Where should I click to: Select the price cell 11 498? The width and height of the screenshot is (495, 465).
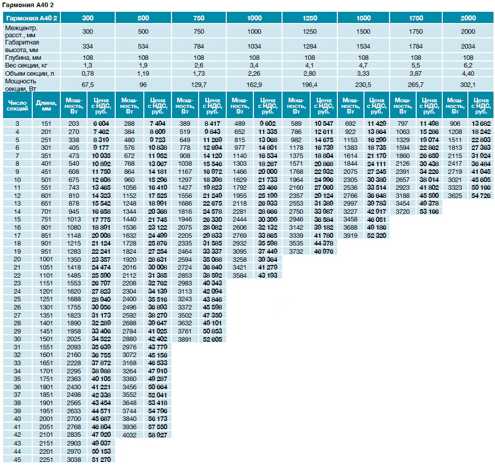(x=429, y=124)
